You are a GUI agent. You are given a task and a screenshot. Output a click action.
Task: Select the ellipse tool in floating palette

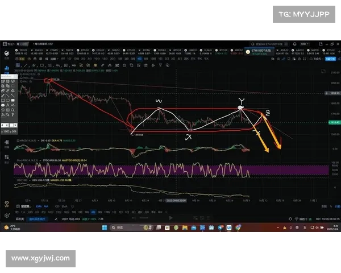tap(8, 100)
